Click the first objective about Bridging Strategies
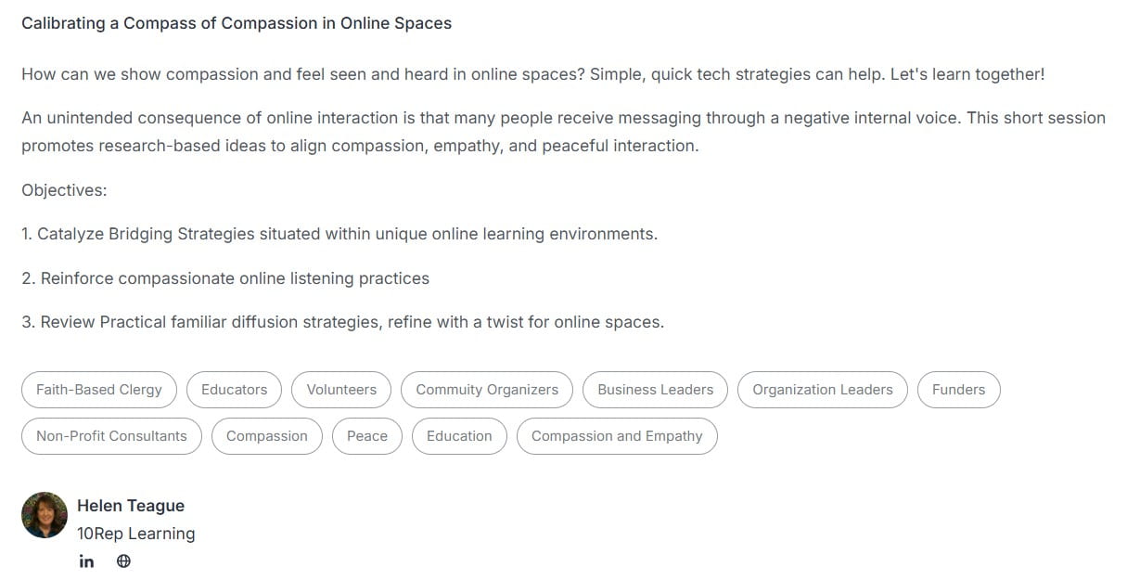Screen dimensions: 1127x580 pos(339,234)
